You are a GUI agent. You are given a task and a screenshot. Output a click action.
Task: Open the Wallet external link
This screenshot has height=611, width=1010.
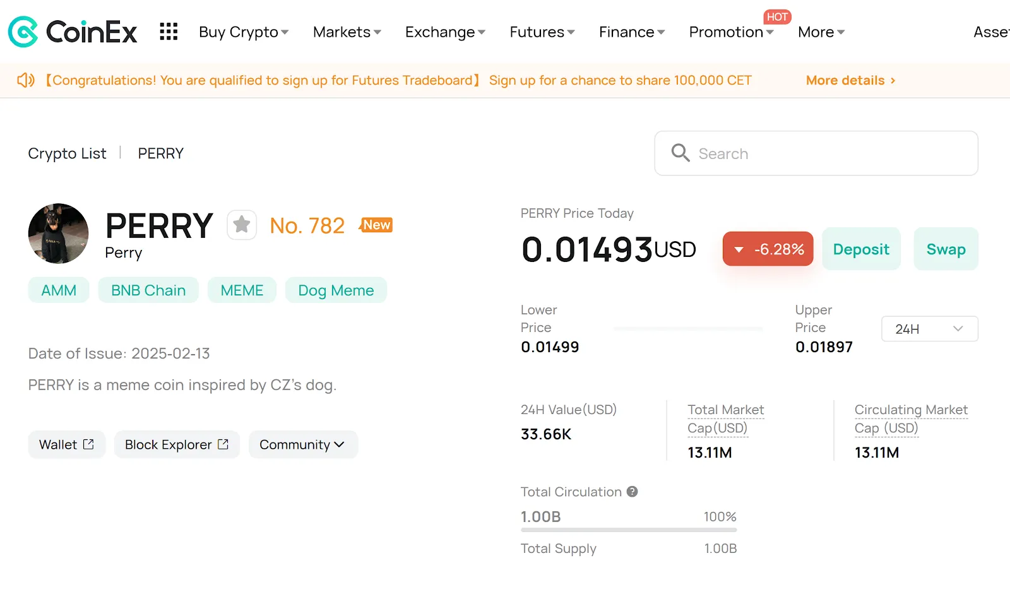point(67,444)
